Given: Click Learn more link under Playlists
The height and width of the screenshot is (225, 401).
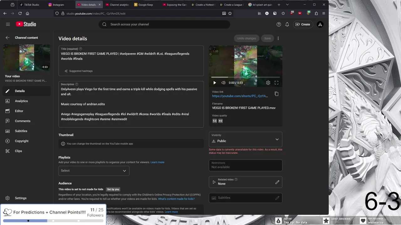Looking at the screenshot, I should (x=157, y=162).
